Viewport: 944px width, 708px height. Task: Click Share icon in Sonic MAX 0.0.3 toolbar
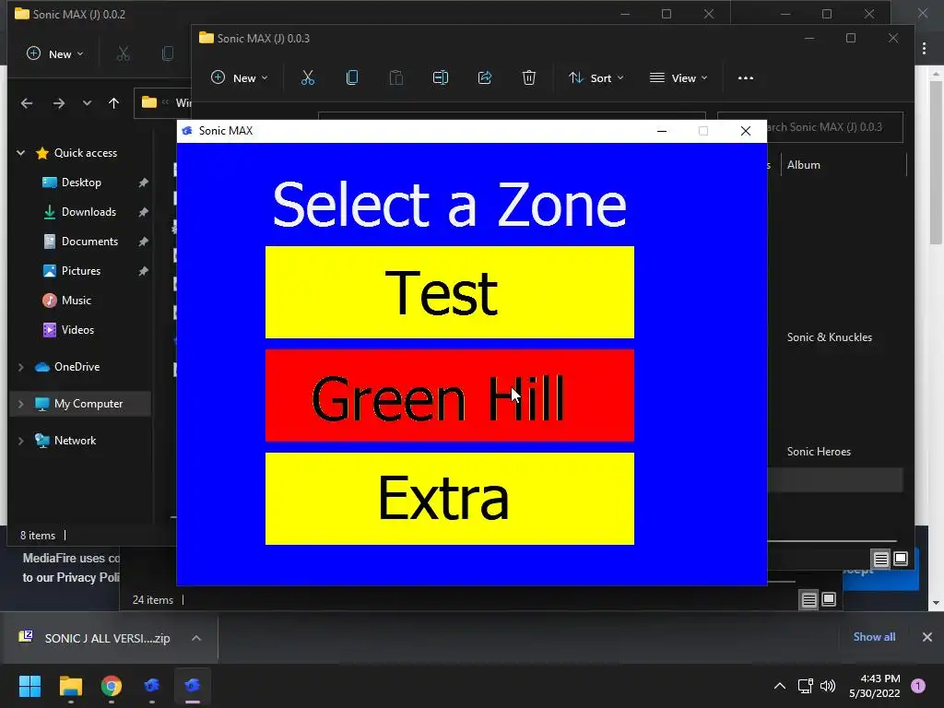485,77
